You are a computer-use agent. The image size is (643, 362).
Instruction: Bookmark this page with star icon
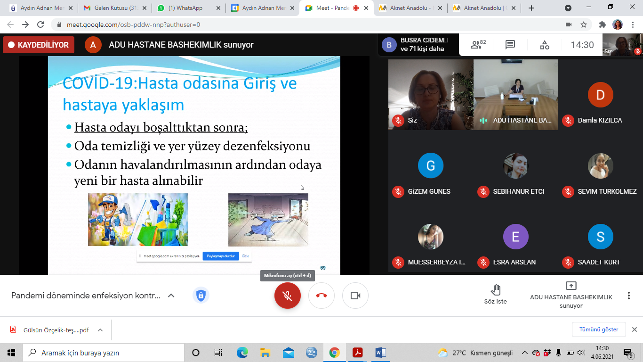584,25
